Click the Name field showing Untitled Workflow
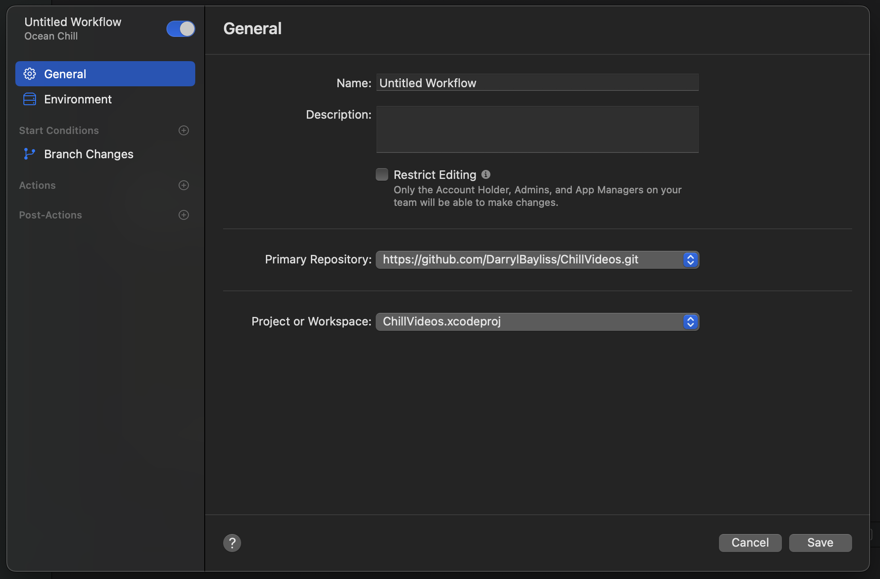This screenshot has height=579, width=880. [537, 82]
